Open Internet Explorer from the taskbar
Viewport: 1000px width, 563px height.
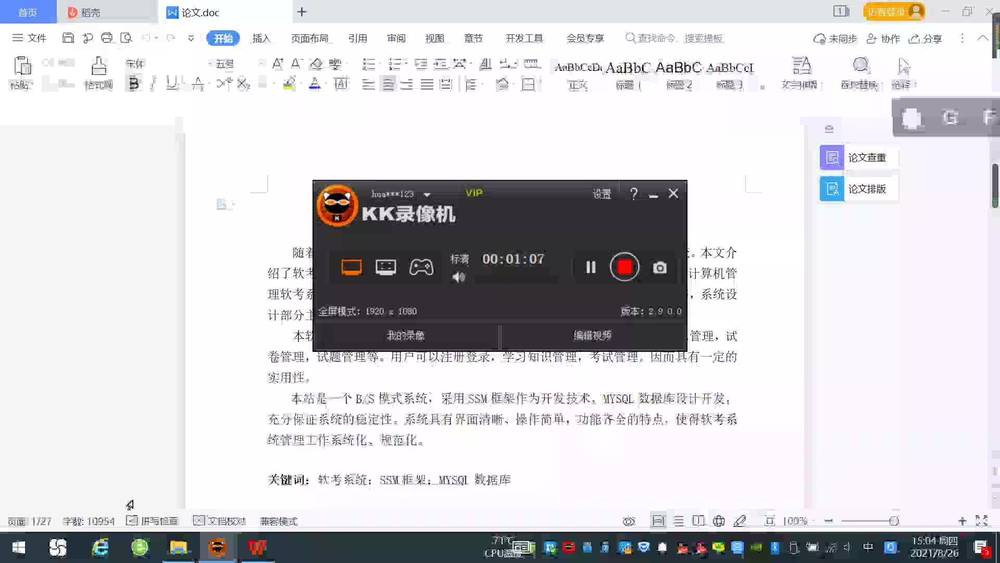(x=99, y=547)
